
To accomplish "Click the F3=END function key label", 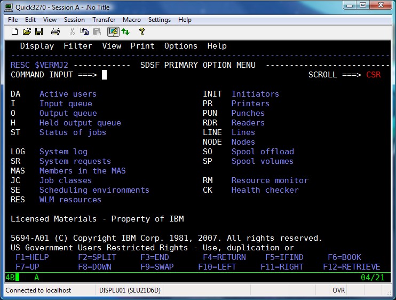I will pyautogui.click(x=155, y=257).
